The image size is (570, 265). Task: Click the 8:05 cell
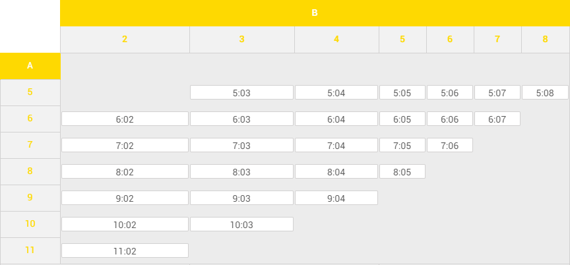(x=402, y=172)
